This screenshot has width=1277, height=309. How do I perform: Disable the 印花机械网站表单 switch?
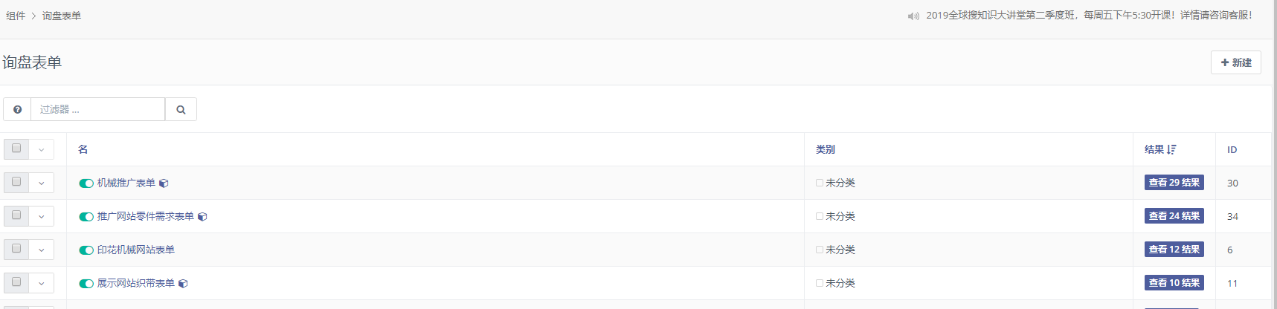point(86,250)
